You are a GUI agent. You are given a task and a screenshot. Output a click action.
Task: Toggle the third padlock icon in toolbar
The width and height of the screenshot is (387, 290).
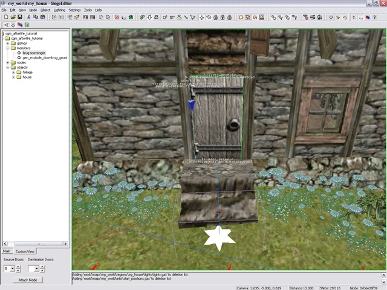(230, 18)
